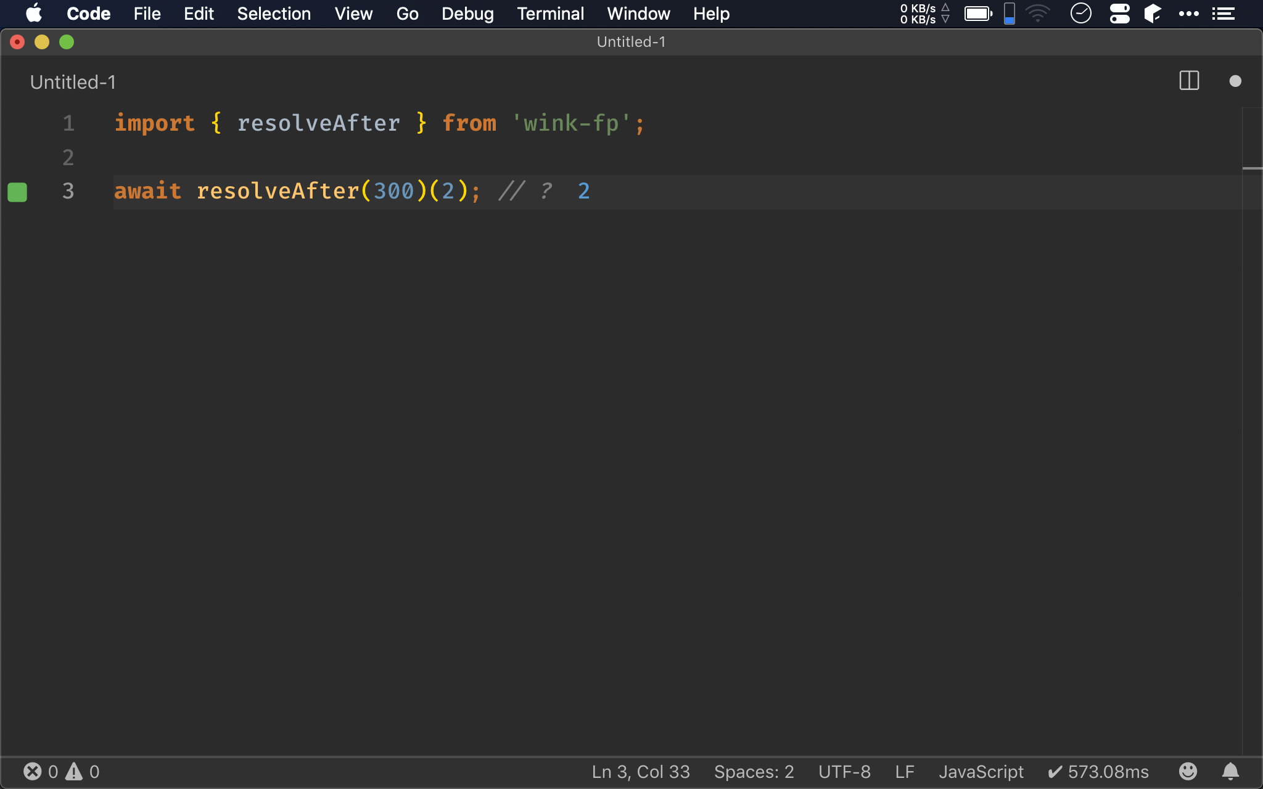
Task: Open the View menu
Action: coord(353,14)
